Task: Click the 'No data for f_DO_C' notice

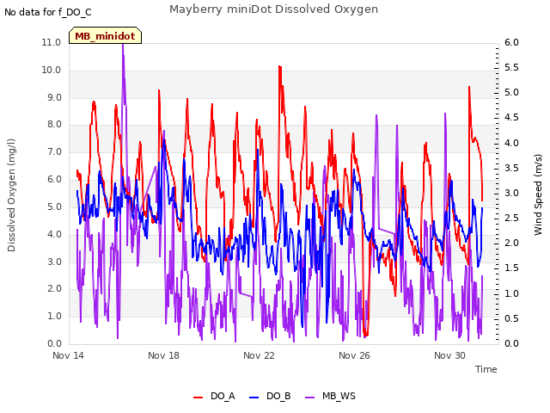Action: pos(48,13)
